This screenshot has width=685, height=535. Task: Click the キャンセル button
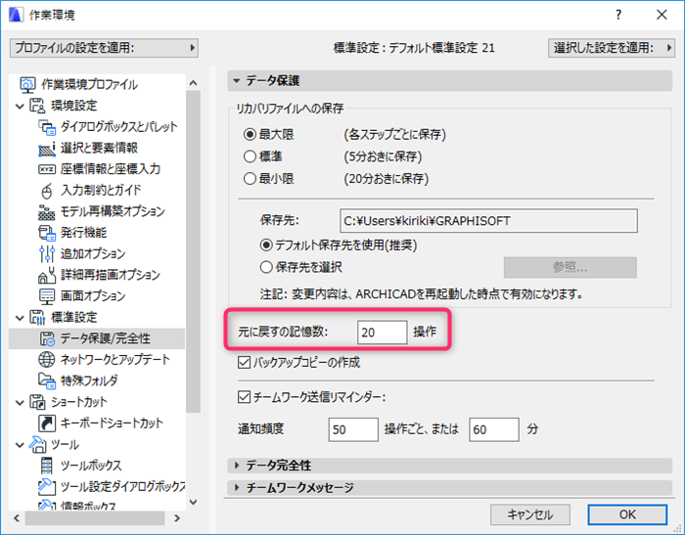530,514
